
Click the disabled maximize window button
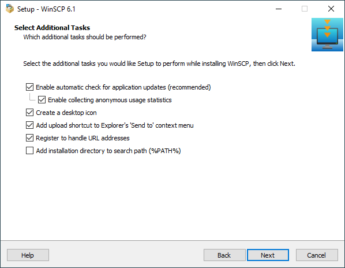click(305, 9)
